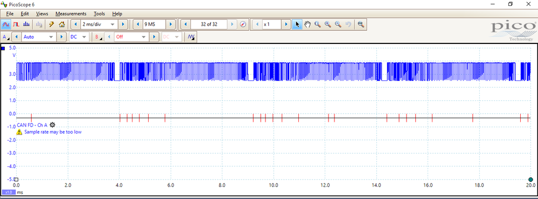This screenshot has height=199, width=538.
Task: Open the Buffer Navigator compass icon
Action: coord(243,24)
